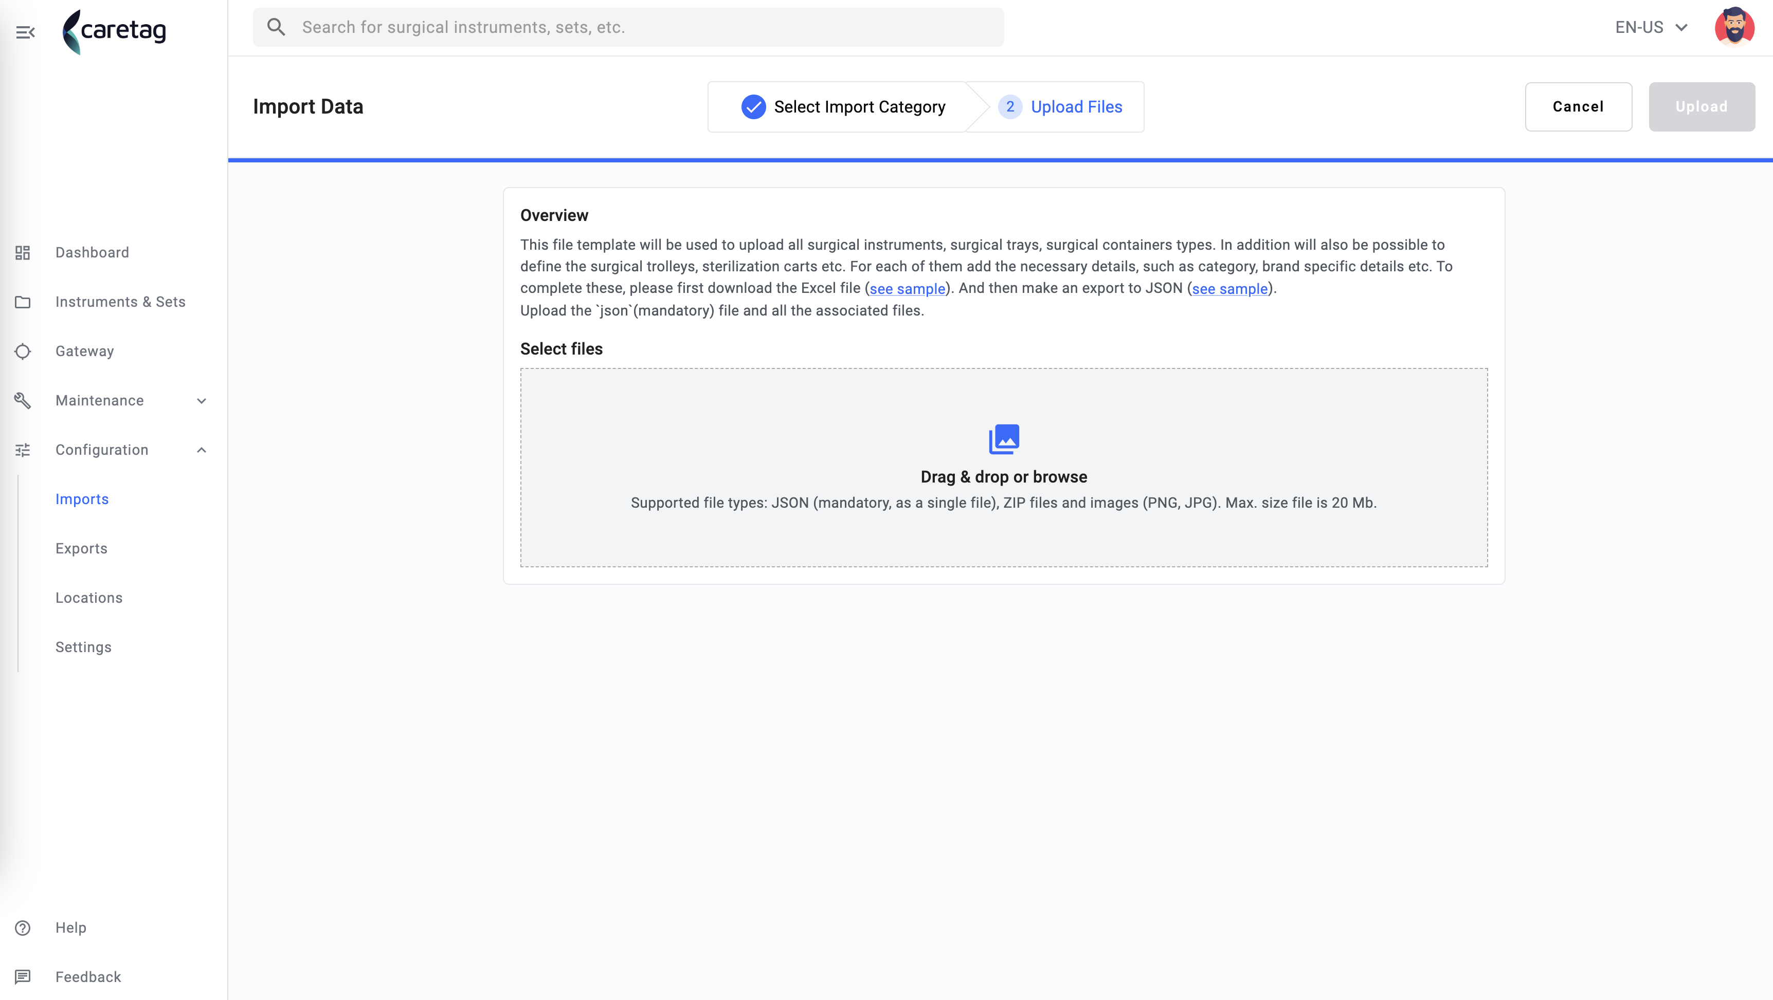The height and width of the screenshot is (1000, 1773).
Task: Click the Dashboard grid icon
Action: 23,252
